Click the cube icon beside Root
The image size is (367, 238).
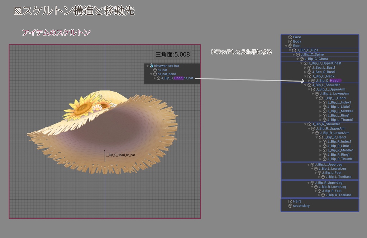[290, 46]
